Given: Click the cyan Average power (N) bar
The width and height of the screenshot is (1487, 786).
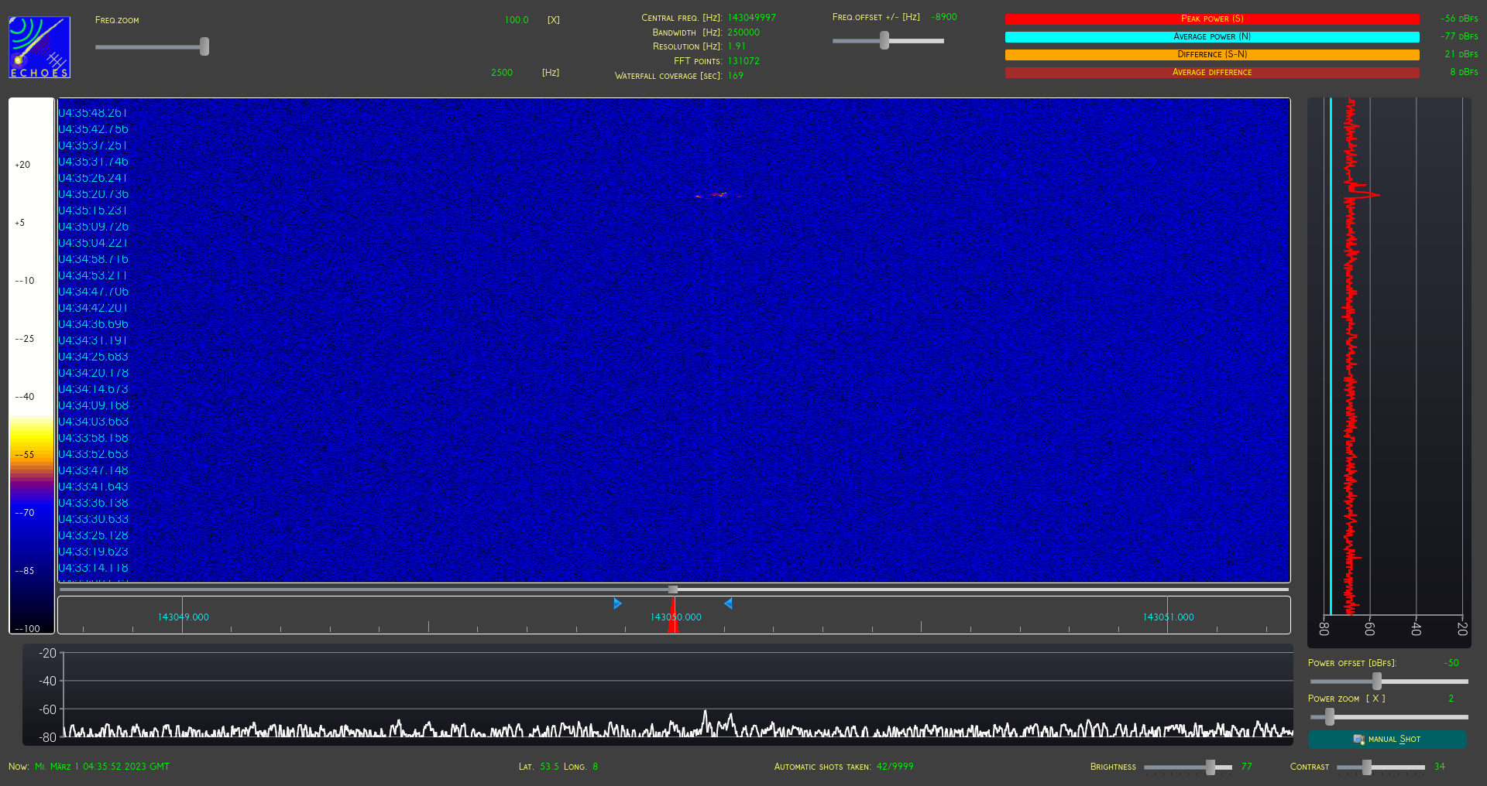Looking at the screenshot, I should (x=1212, y=36).
